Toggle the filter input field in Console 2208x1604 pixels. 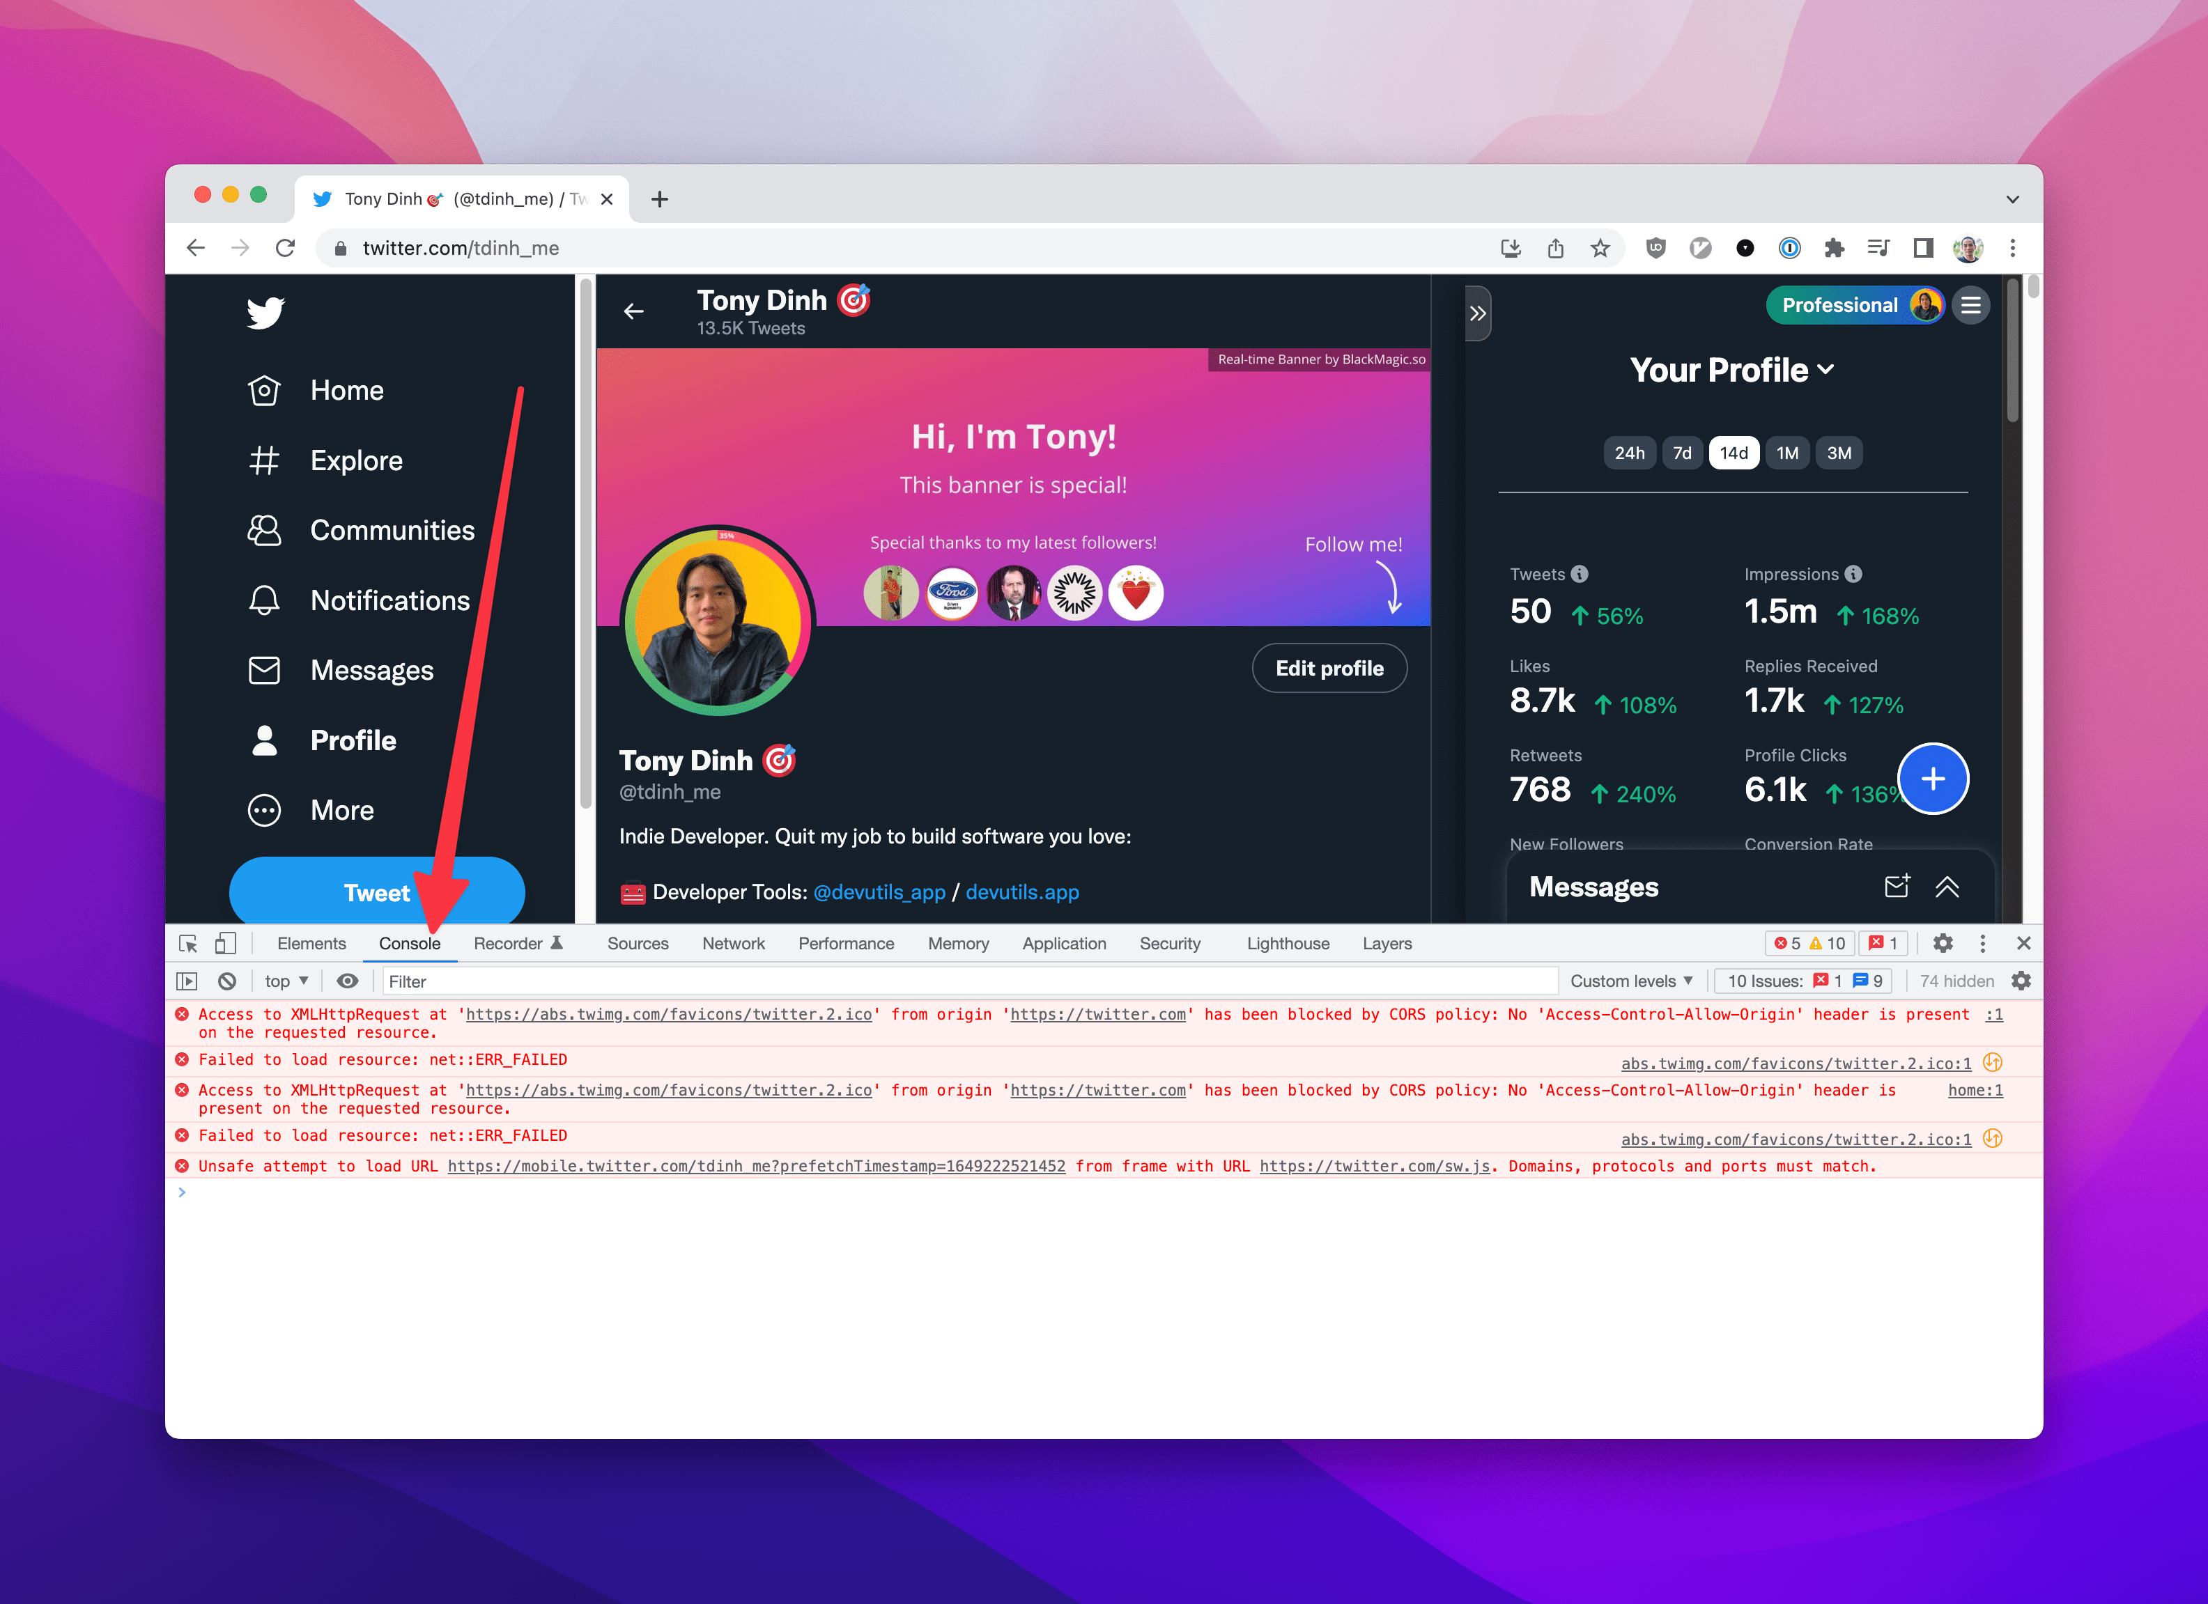405,979
